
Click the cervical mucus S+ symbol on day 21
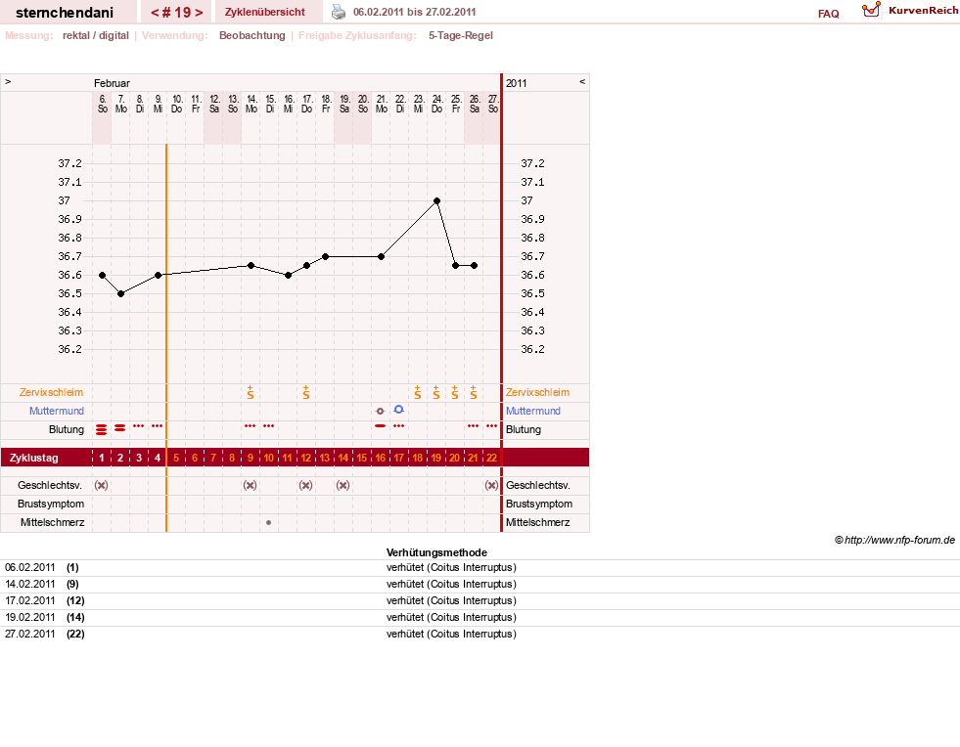point(474,392)
